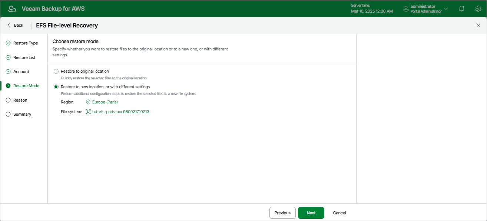Viewport: 487px width, 221px height.
Task: Click the Next button
Action: tap(311, 213)
